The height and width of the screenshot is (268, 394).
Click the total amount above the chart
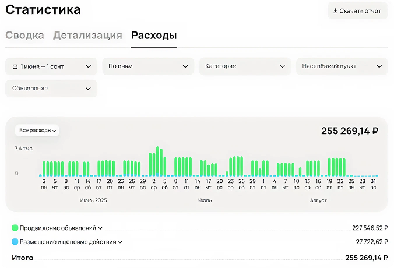click(x=350, y=131)
